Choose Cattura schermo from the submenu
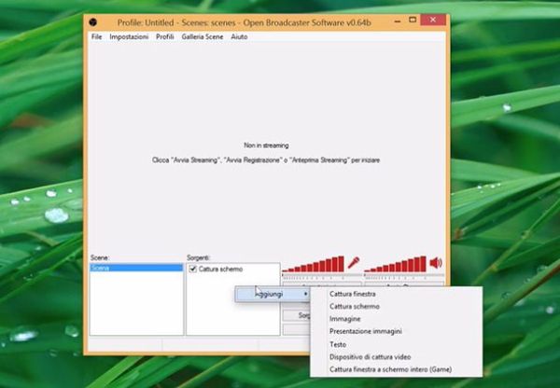This screenshot has width=560, height=388. 354,306
